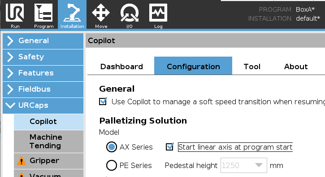This screenshot has width=325, height=177.
Task: Open the I/O icon
Action: point(130,13)
